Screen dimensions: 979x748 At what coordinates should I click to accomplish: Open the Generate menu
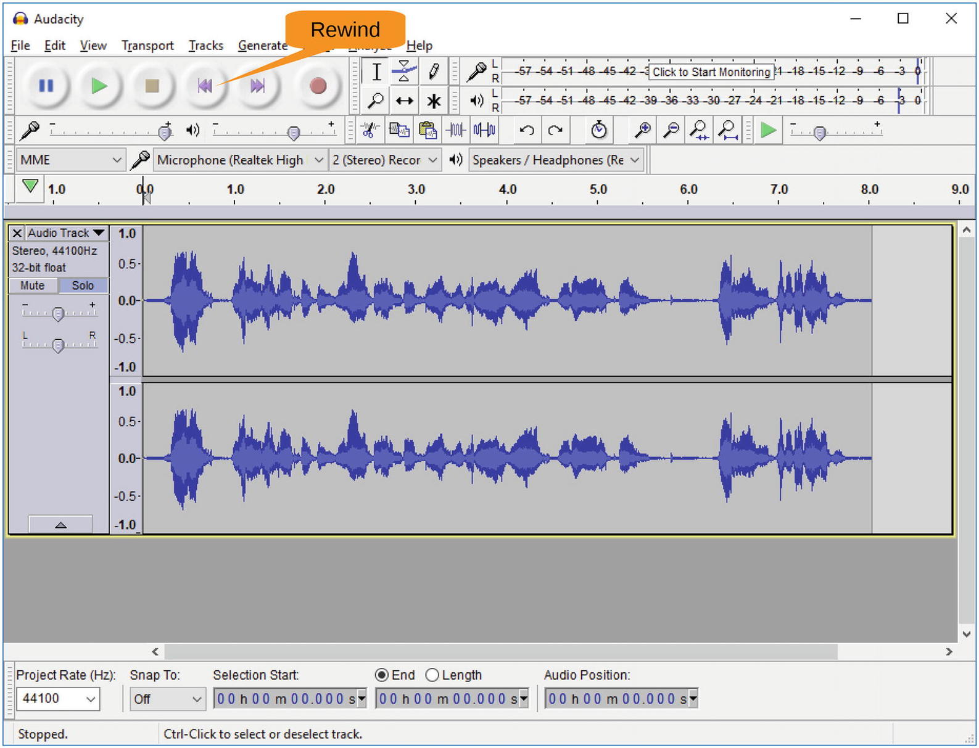tap(263, 46)
